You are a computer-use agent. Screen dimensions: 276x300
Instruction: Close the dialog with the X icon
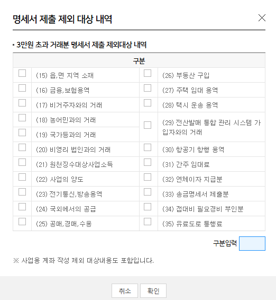[262, 18]
